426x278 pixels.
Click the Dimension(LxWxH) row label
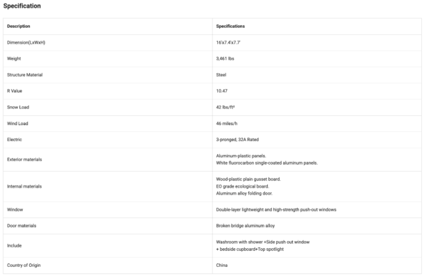(26, 42)
